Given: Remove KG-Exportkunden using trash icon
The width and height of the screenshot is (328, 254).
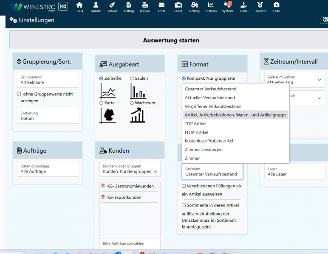Looking at the screenshot, I should [x=103, y=197].
